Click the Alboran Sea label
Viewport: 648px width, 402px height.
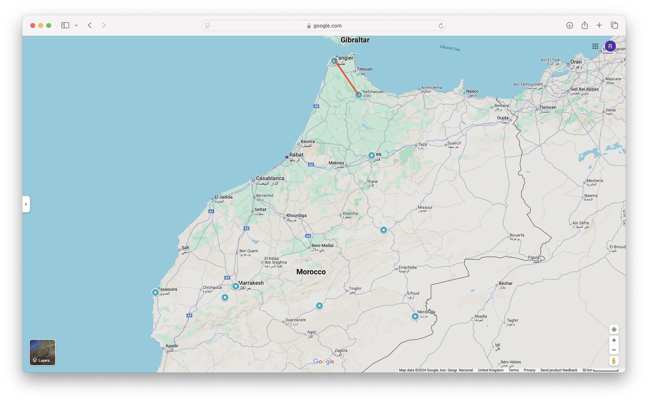[x=450, y=48]
